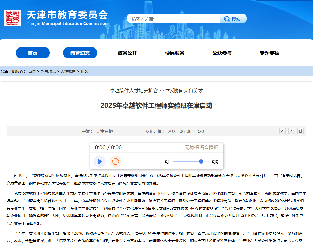Click the high volume speaker icon
This screenshot has height=247, width=313.
click(x=215, y=161)
